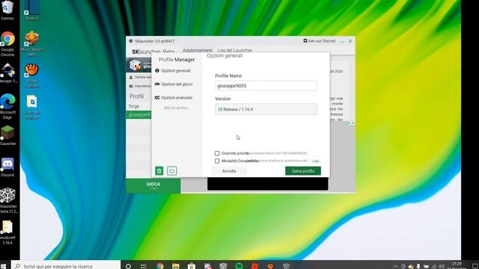Open Shotcut desktop shortcut
This screenshot has height=269, width=479.
(31, 10)
